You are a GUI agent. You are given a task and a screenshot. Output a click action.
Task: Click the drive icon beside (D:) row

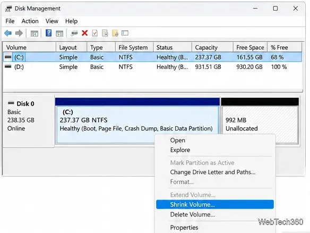pos(8,66)
